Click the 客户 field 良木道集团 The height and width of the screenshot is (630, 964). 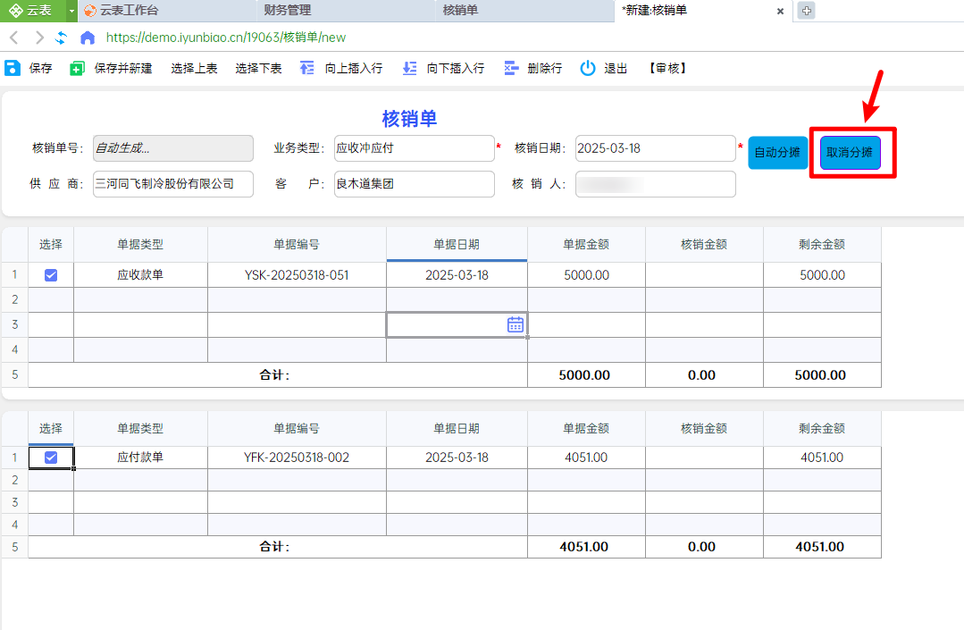(415, 184)
